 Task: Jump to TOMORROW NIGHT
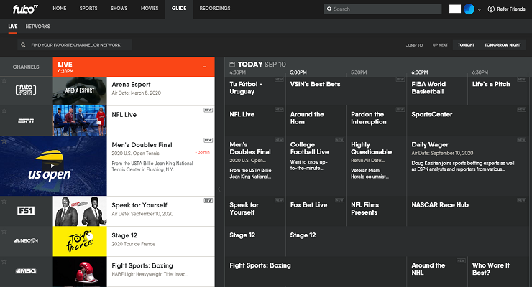pyautogui.click(x=503, y=45)
